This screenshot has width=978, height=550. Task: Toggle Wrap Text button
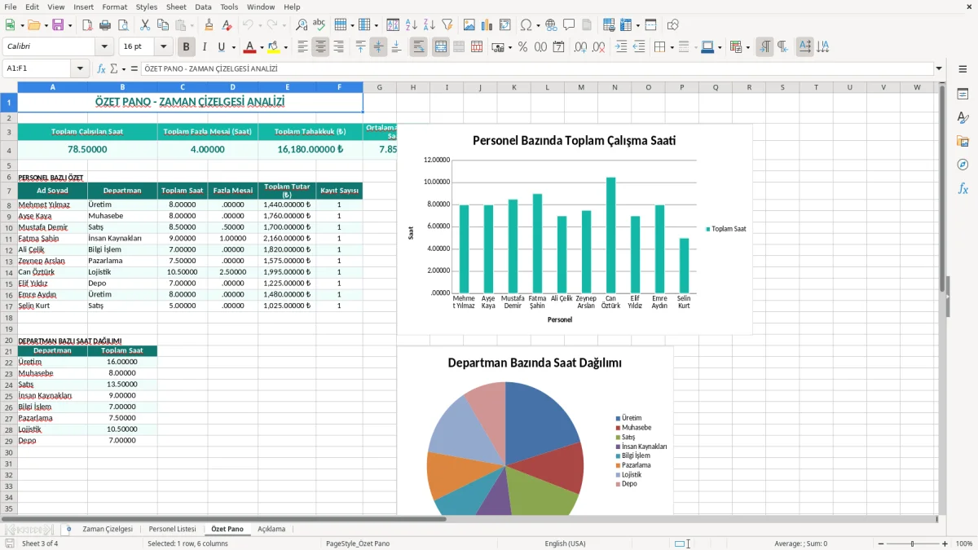point(418,47)
